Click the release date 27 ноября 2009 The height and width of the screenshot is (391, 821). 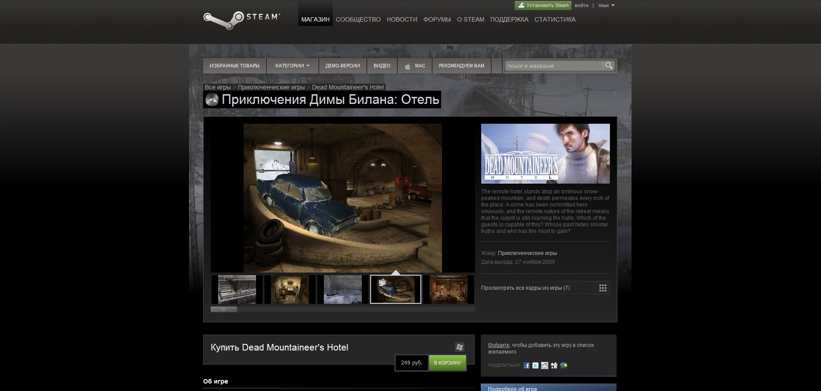coord(535,262)
